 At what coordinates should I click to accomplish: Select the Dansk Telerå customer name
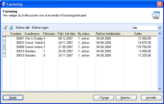click(x=34, y=43)
